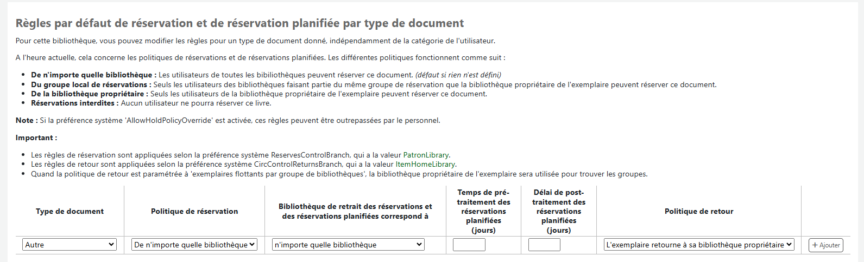Click the bold 'Important :' label

(x=36, y=137)
